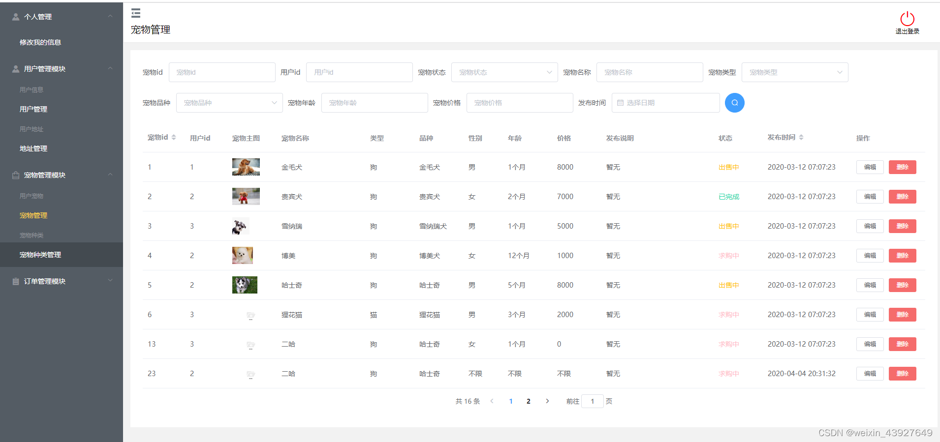Viewport: 940px width, 442px height.
Task: Open 哈士奇 pet thumbnail image
Action: (245, 285)
